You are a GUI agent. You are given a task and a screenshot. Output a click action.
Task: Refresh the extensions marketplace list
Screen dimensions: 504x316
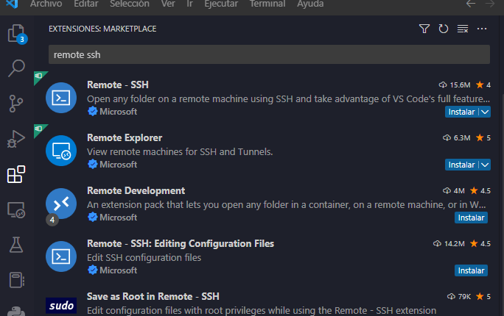444,29
